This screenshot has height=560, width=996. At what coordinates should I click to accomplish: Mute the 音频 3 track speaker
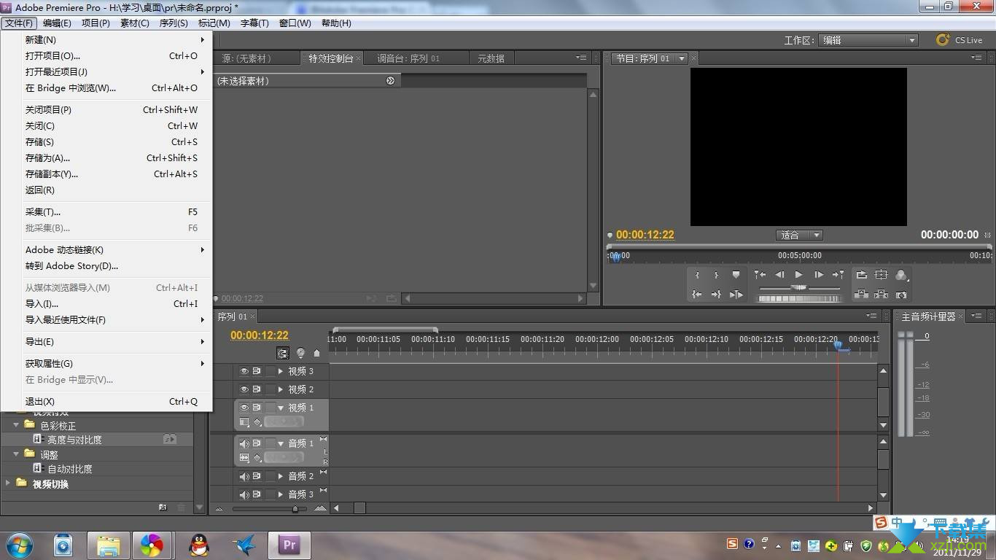pyautogui.click(x=244, y=494)
